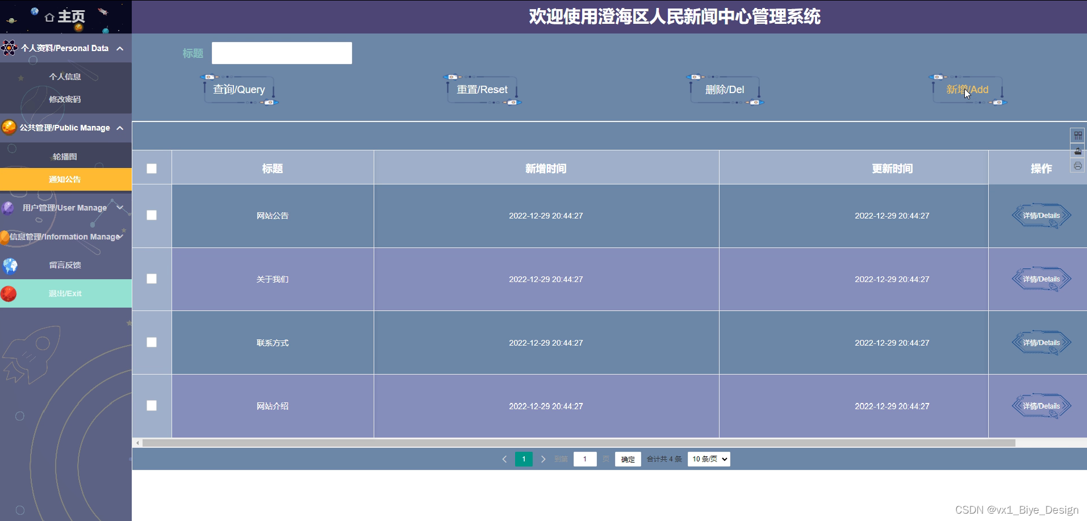Screen dimensions: 1087x521
Task: Click the table export icon
Action: (1077, 150)
